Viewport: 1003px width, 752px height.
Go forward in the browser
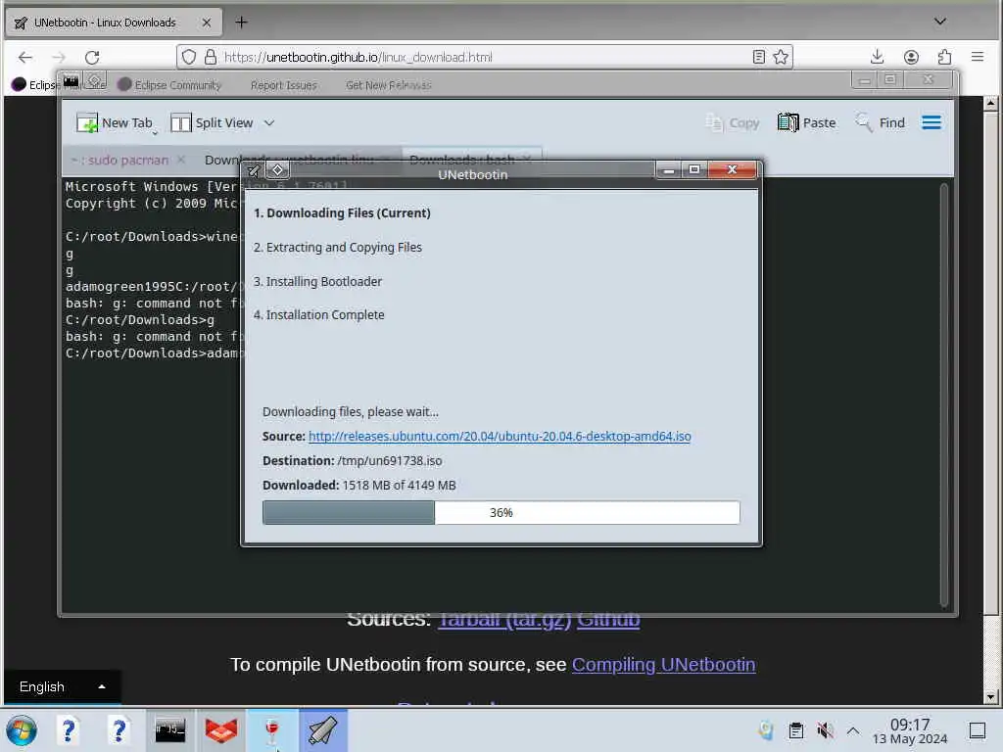point(59,57)
